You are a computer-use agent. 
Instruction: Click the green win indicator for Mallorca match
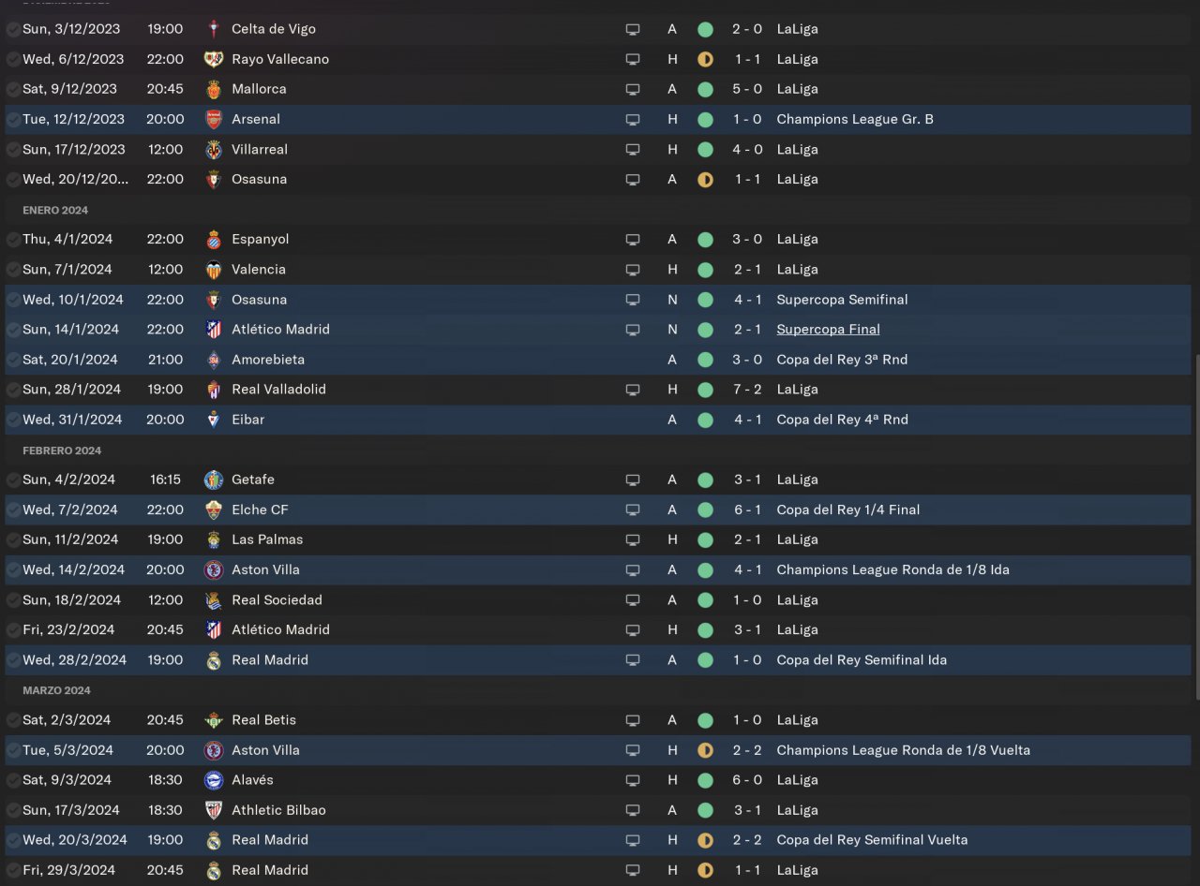(x=705, y=89)
